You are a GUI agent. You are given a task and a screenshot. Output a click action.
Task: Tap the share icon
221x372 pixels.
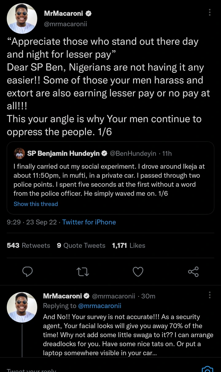pos(193,271)
